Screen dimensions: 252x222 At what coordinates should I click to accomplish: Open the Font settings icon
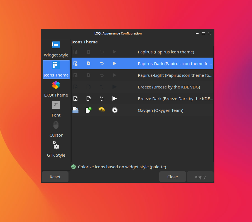click(x=56, y=105)
